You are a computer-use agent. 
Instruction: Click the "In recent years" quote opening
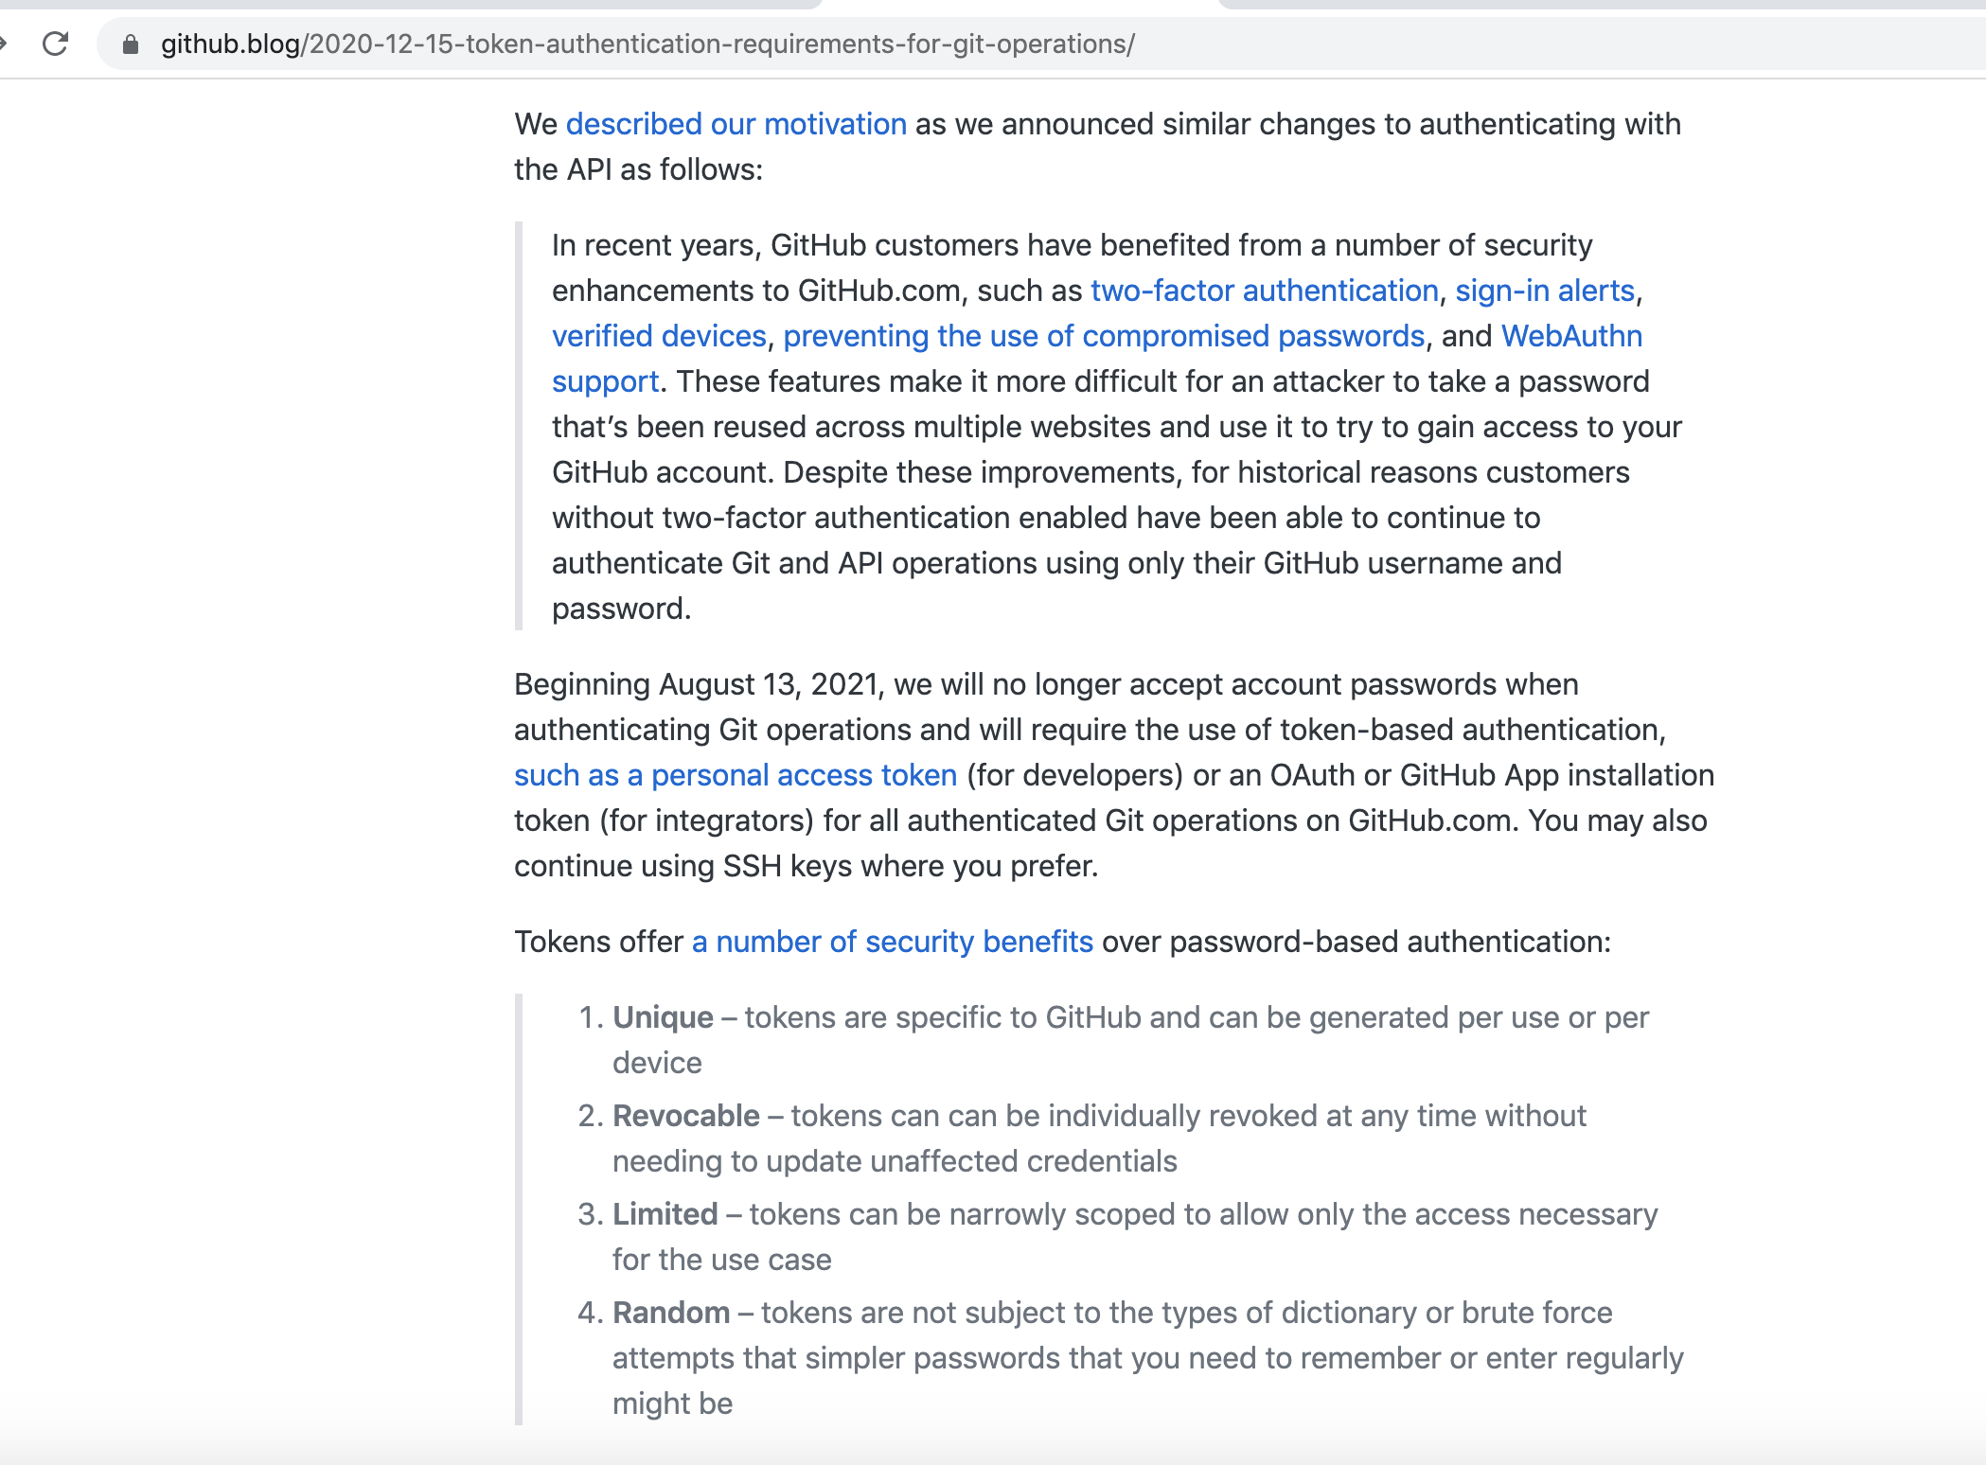654,245
